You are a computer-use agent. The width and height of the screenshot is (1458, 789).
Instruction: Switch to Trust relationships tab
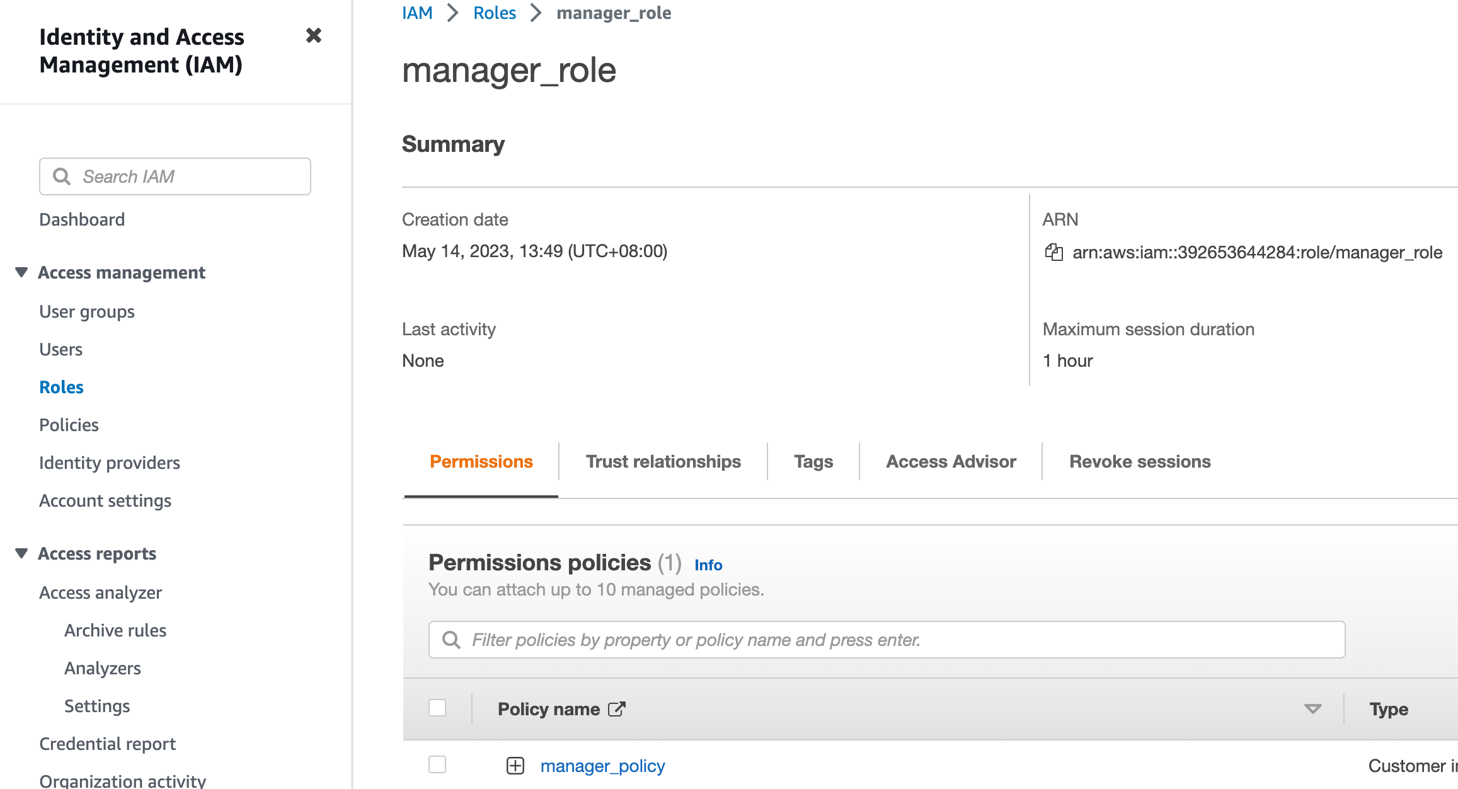click(663, 461)
